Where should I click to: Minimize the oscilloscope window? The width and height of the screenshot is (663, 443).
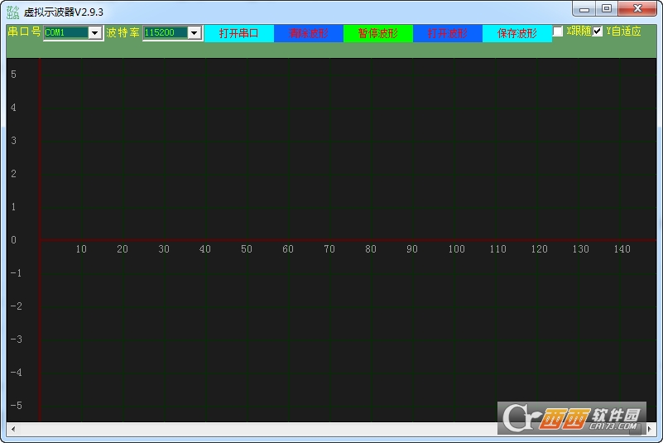(584, 9)
